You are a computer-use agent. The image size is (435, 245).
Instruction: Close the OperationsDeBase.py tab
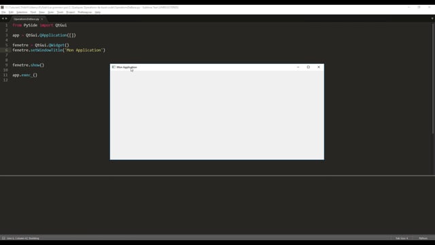point(42,19)
